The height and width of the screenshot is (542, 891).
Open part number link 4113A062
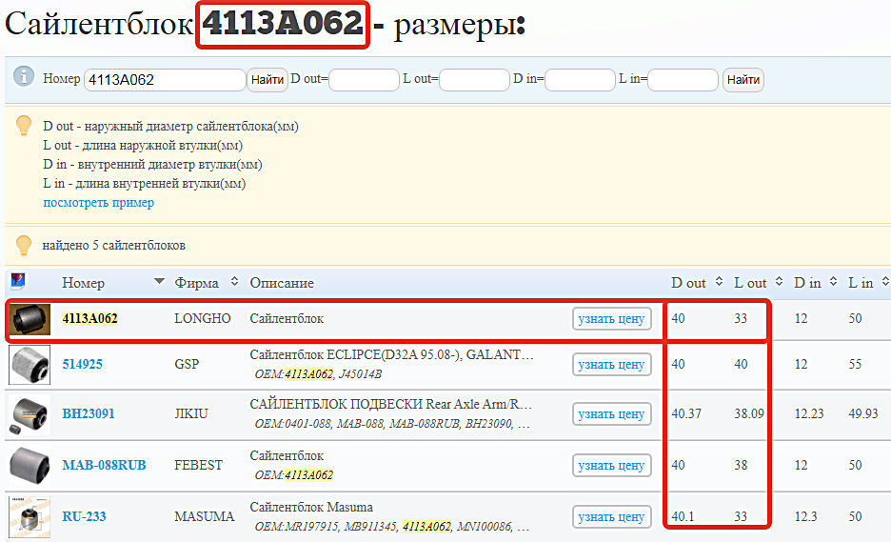point(89,318)
